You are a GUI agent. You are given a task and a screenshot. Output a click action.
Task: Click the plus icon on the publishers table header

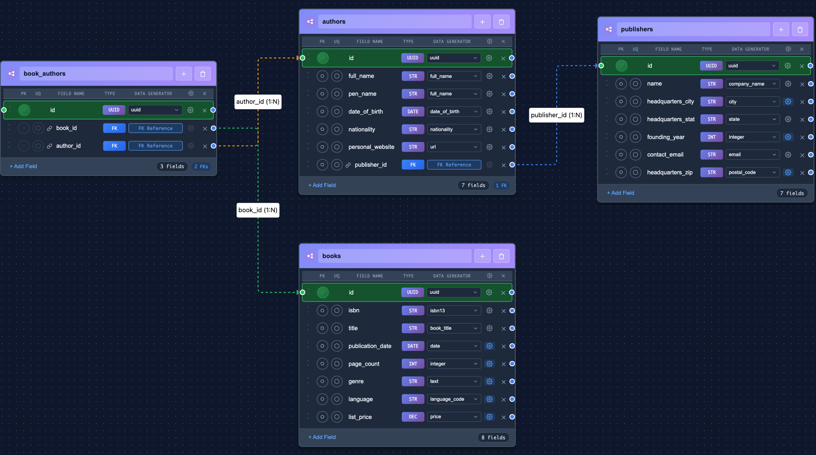tap(781, 29)
